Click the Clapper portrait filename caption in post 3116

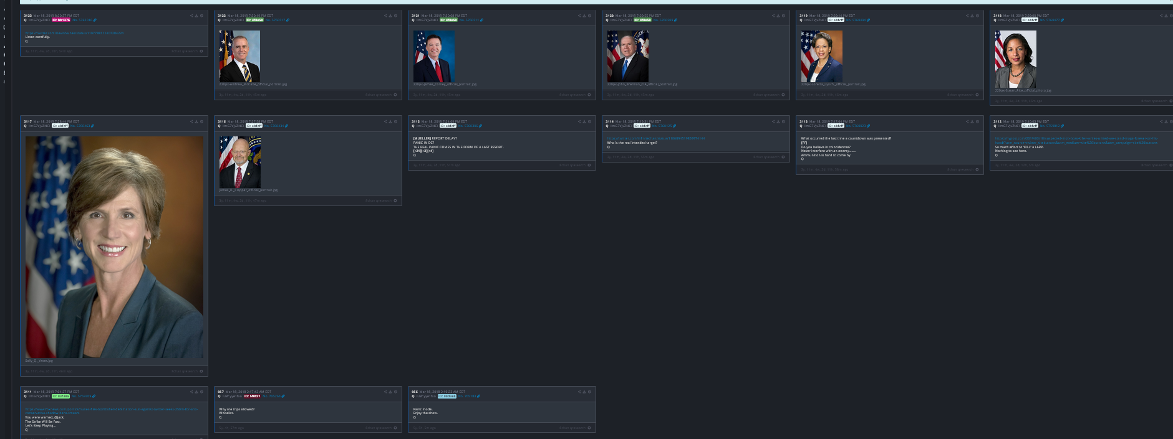point(248,190)
